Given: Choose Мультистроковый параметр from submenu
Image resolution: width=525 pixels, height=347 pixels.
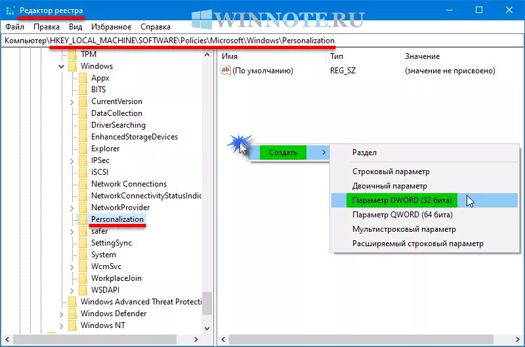Looking at the screenshot, I should pyautogui.click(x=424, y=229).
